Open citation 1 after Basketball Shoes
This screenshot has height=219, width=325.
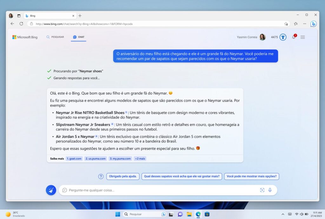click(126, 112)
